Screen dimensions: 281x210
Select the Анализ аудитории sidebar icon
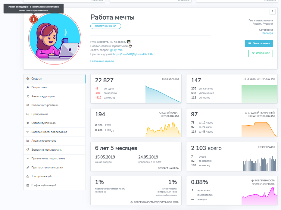(x=27, y=96)
